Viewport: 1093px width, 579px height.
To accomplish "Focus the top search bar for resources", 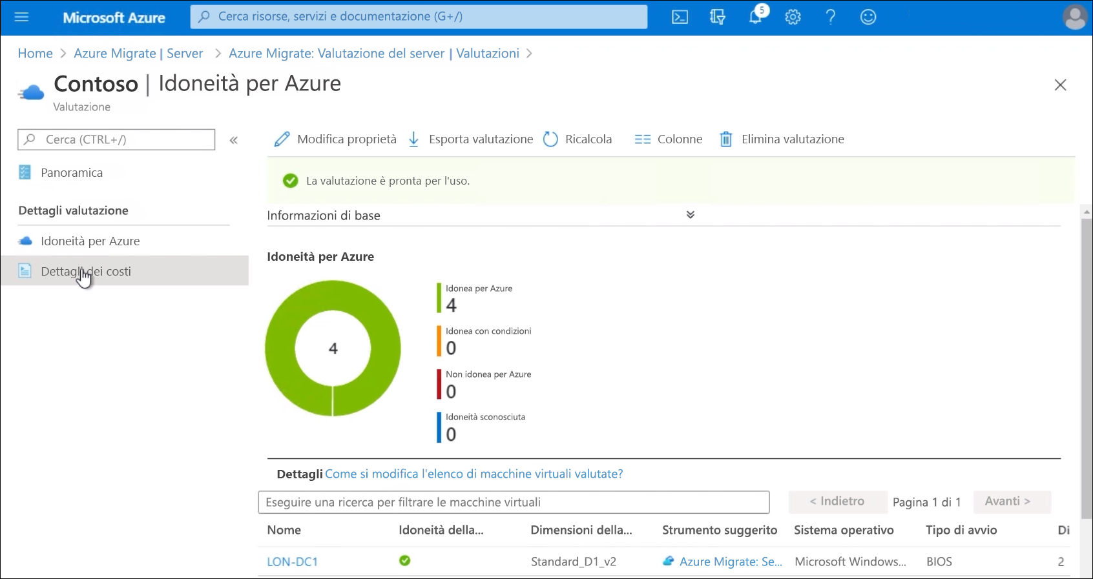I will 419,17.
